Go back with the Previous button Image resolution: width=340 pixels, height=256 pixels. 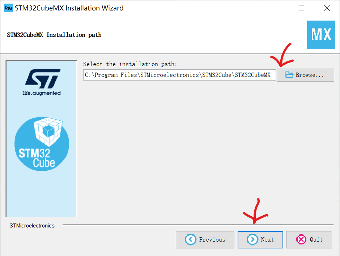tap(205, 239)
